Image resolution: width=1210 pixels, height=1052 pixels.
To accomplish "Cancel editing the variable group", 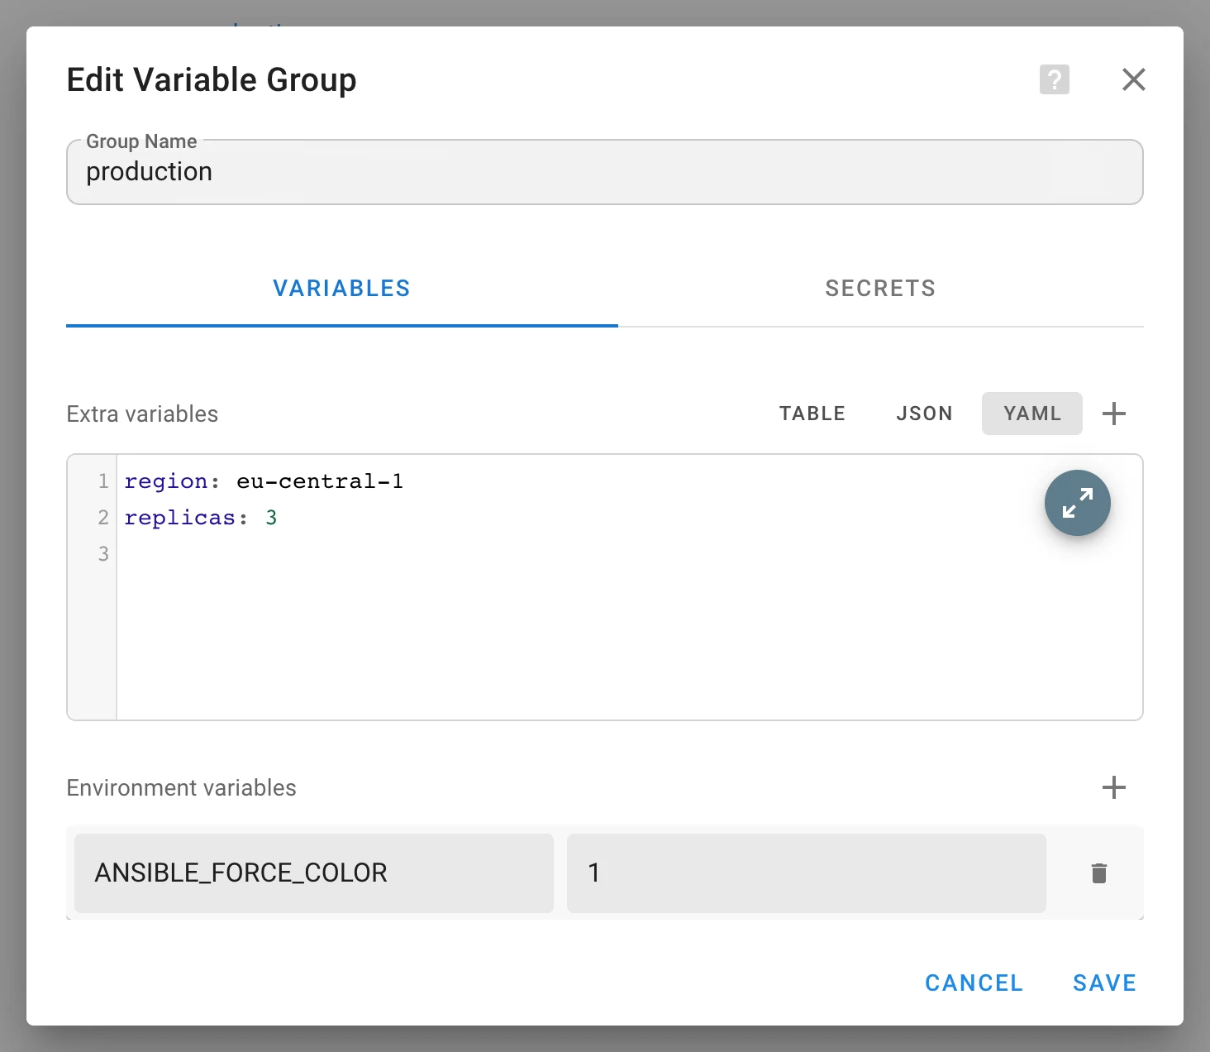I will coord(974,983).
